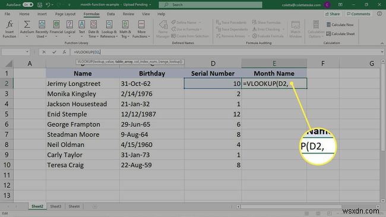The height and width of the screenshot is (217, 386).
Task: Switch to Sheet3 tab
Action: 56,206
